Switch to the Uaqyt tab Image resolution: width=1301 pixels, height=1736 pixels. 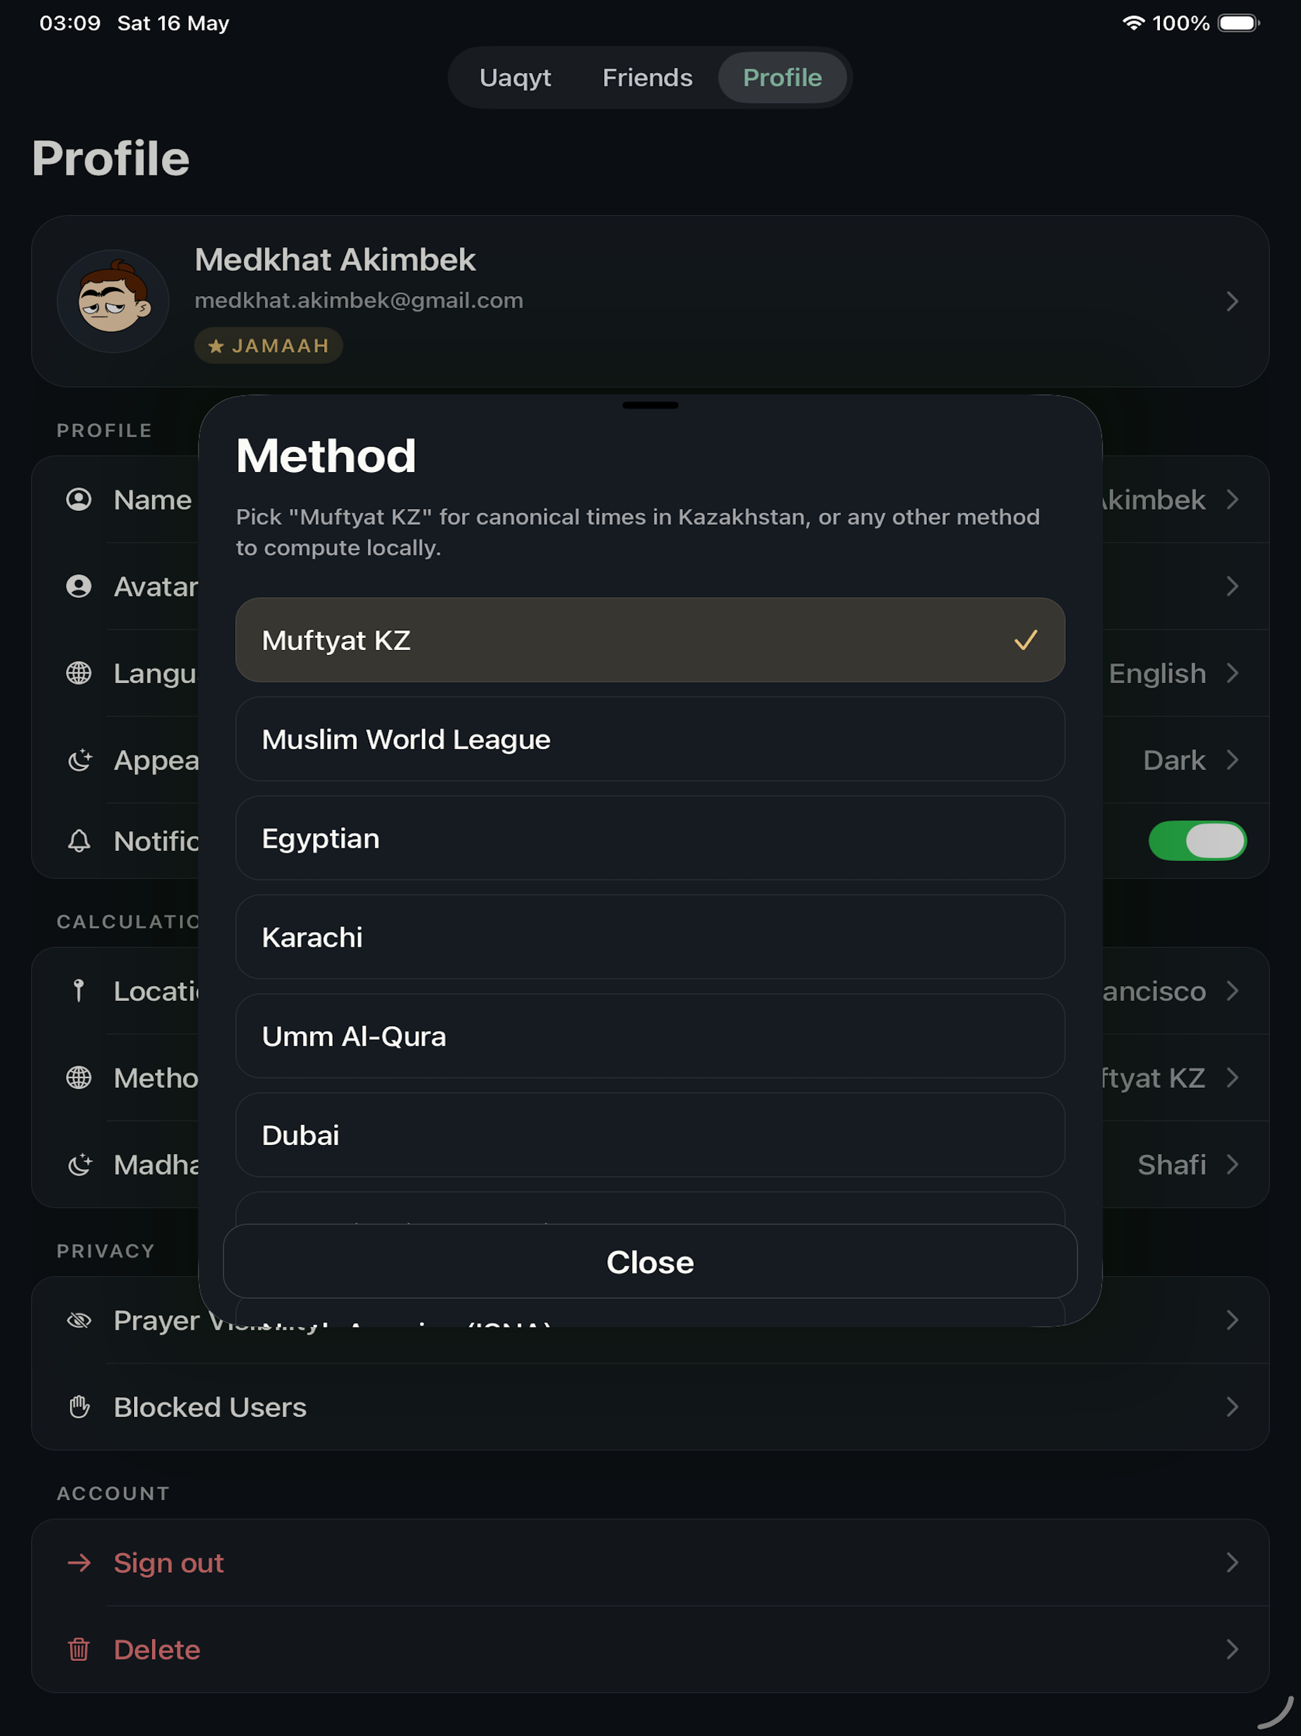tap(515, 78)
